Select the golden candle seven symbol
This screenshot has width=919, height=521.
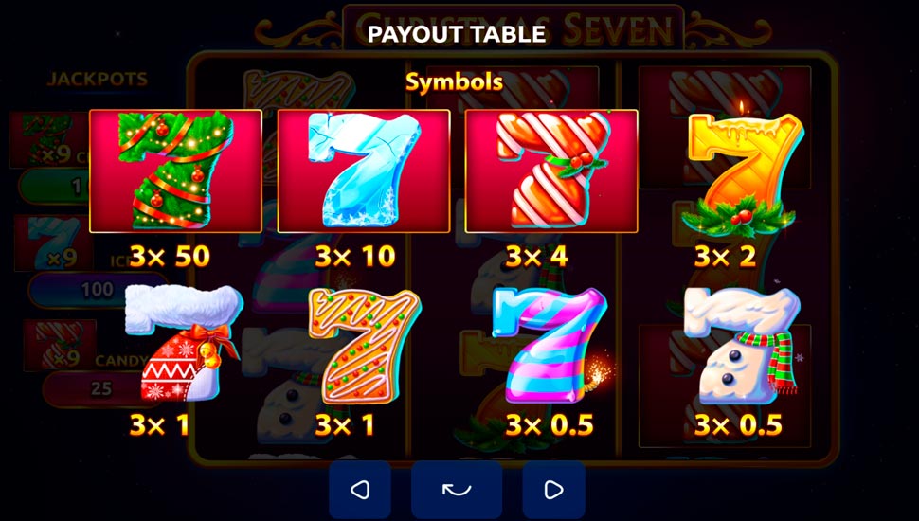click(739, 169)
